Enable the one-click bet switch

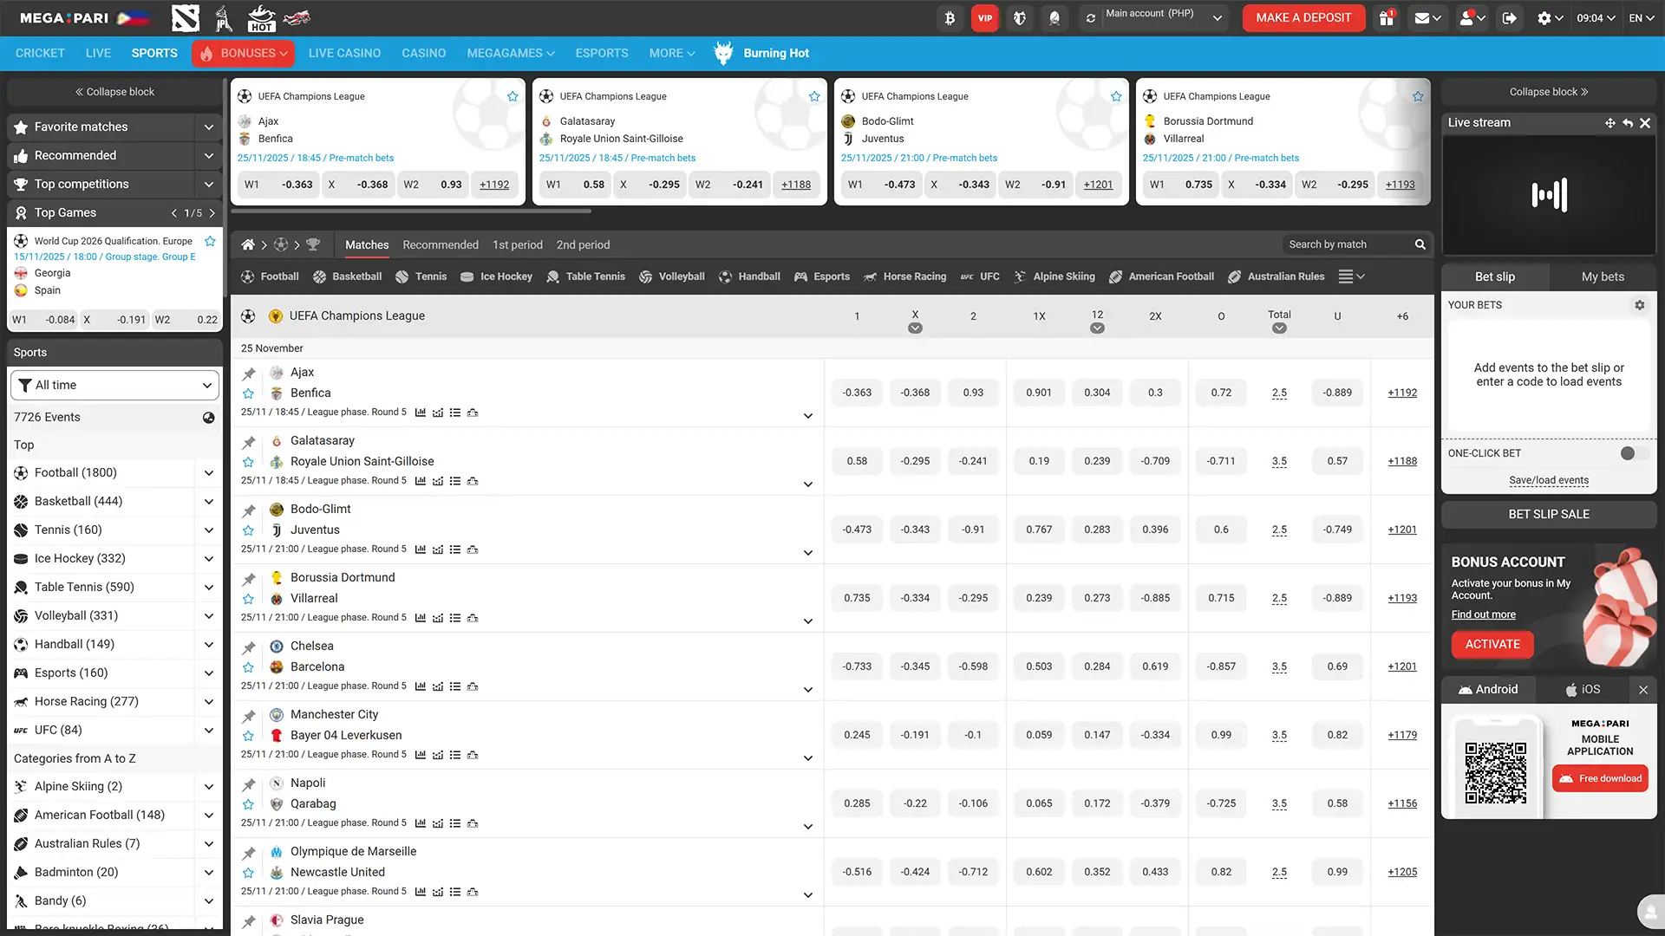1629,452
